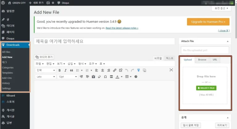Insert a special character with omega icon

tap(105, 77)
